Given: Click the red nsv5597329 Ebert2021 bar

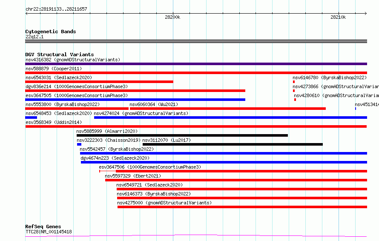Looking at the screenshot, I should [x=236, y=180].
